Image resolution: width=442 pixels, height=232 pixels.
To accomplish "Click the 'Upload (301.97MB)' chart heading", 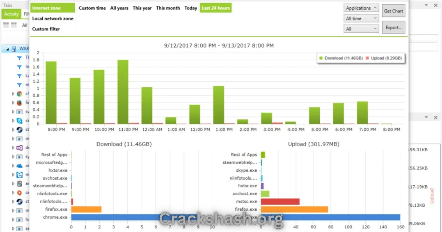I will click(314, 144).
